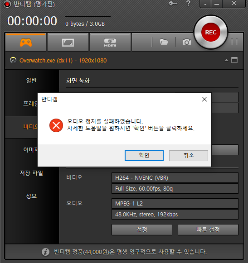Open the 정보 tab
This screenshot has height=263, width=248.
[31, 196]
